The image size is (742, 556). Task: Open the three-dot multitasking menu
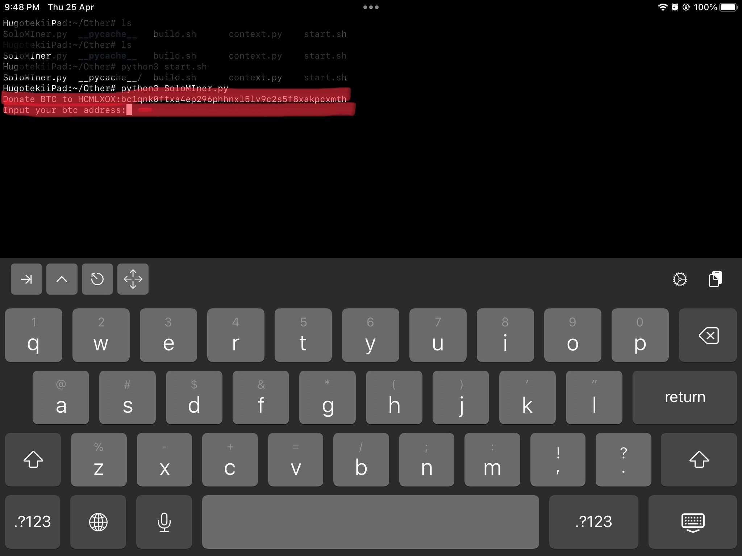(x=371, y=7)
